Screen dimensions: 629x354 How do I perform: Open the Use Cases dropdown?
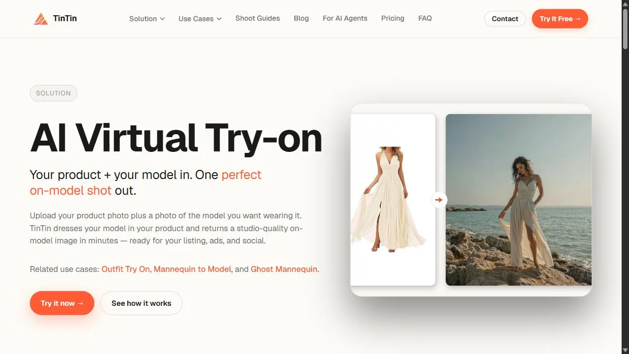tap(200, 19)
